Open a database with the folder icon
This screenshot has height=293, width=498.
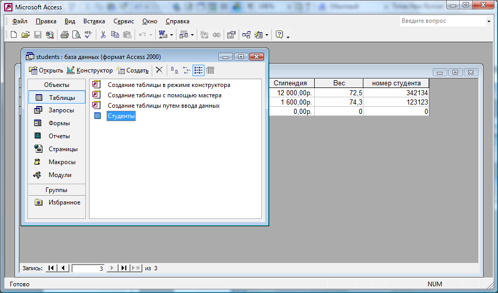[x=25, y=35]
